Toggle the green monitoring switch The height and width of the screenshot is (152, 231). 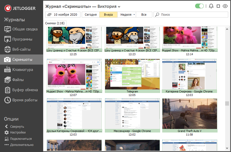(x=199, y=6)
